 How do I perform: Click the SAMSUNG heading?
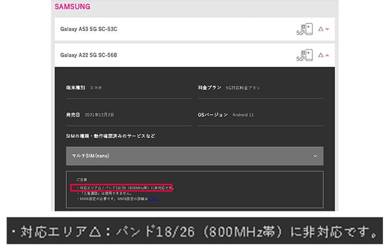click(72, 7)
